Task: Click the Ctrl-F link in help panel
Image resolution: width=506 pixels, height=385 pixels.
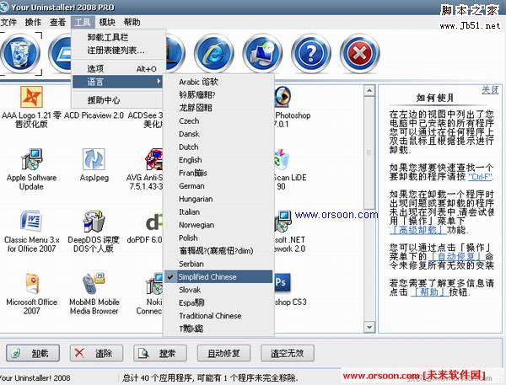Action: 480,177
